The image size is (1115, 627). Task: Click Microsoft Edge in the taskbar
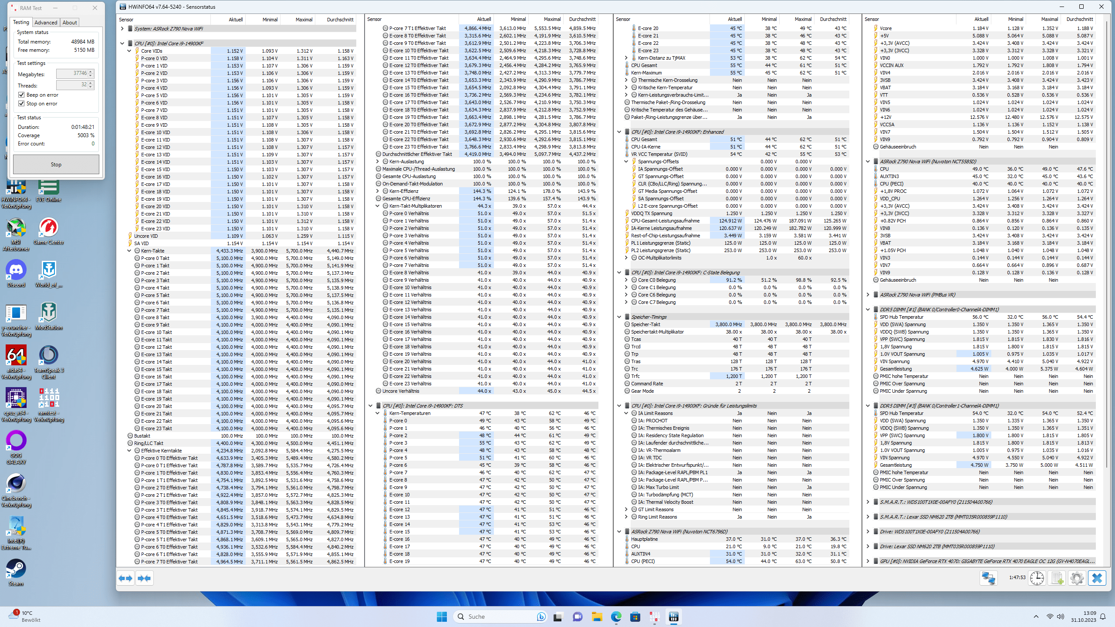tap(616, 617)
